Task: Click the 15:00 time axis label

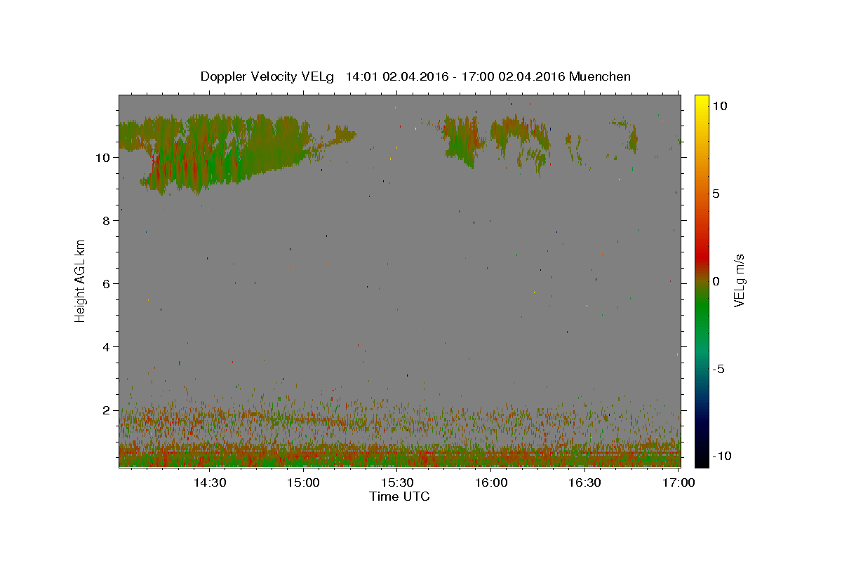Action: [304, 482]
